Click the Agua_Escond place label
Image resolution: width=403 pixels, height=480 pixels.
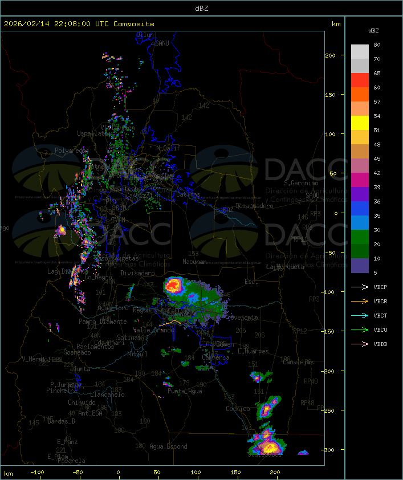(168, 446)
